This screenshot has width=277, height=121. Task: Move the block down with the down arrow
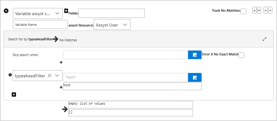click(x=259, y=10)
